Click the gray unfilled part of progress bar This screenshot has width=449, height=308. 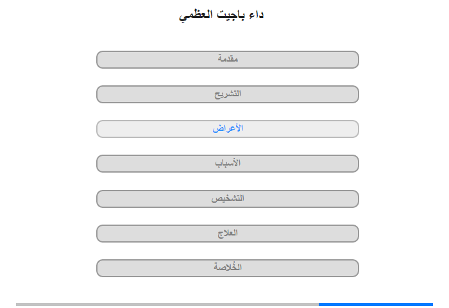pyautogui.click(x=167, y=304)
